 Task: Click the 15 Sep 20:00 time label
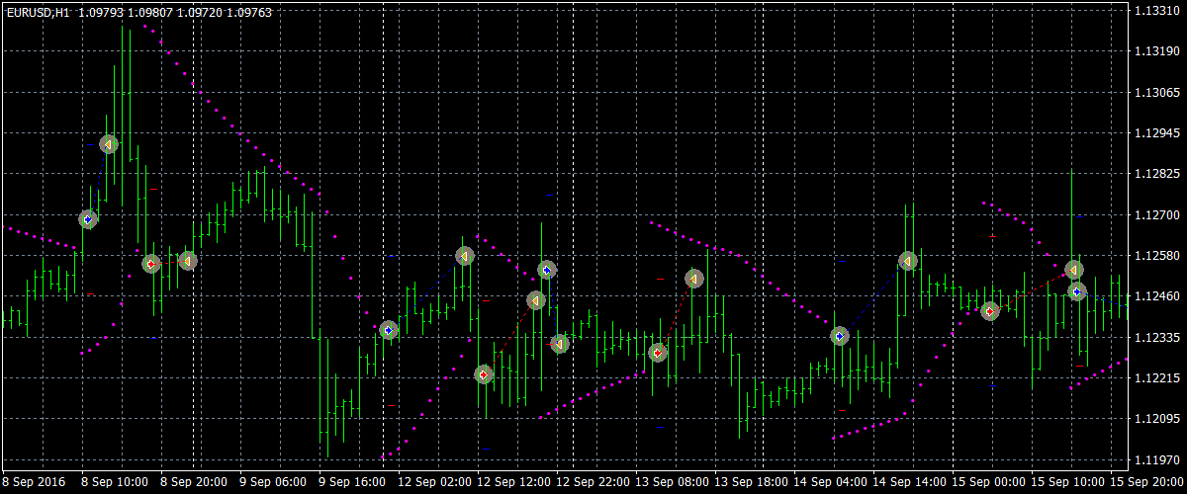(1146, 483)
